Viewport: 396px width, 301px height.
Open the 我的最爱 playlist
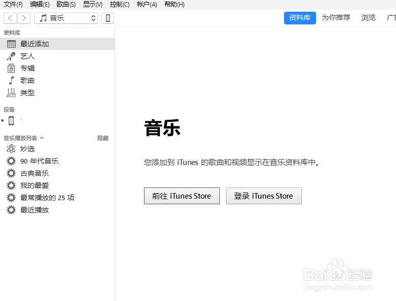(x=58, y=185)
